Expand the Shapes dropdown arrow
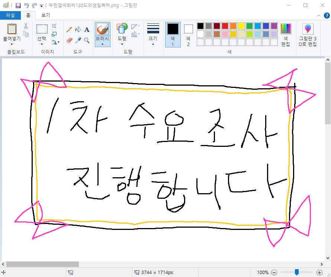 [122, 44]
